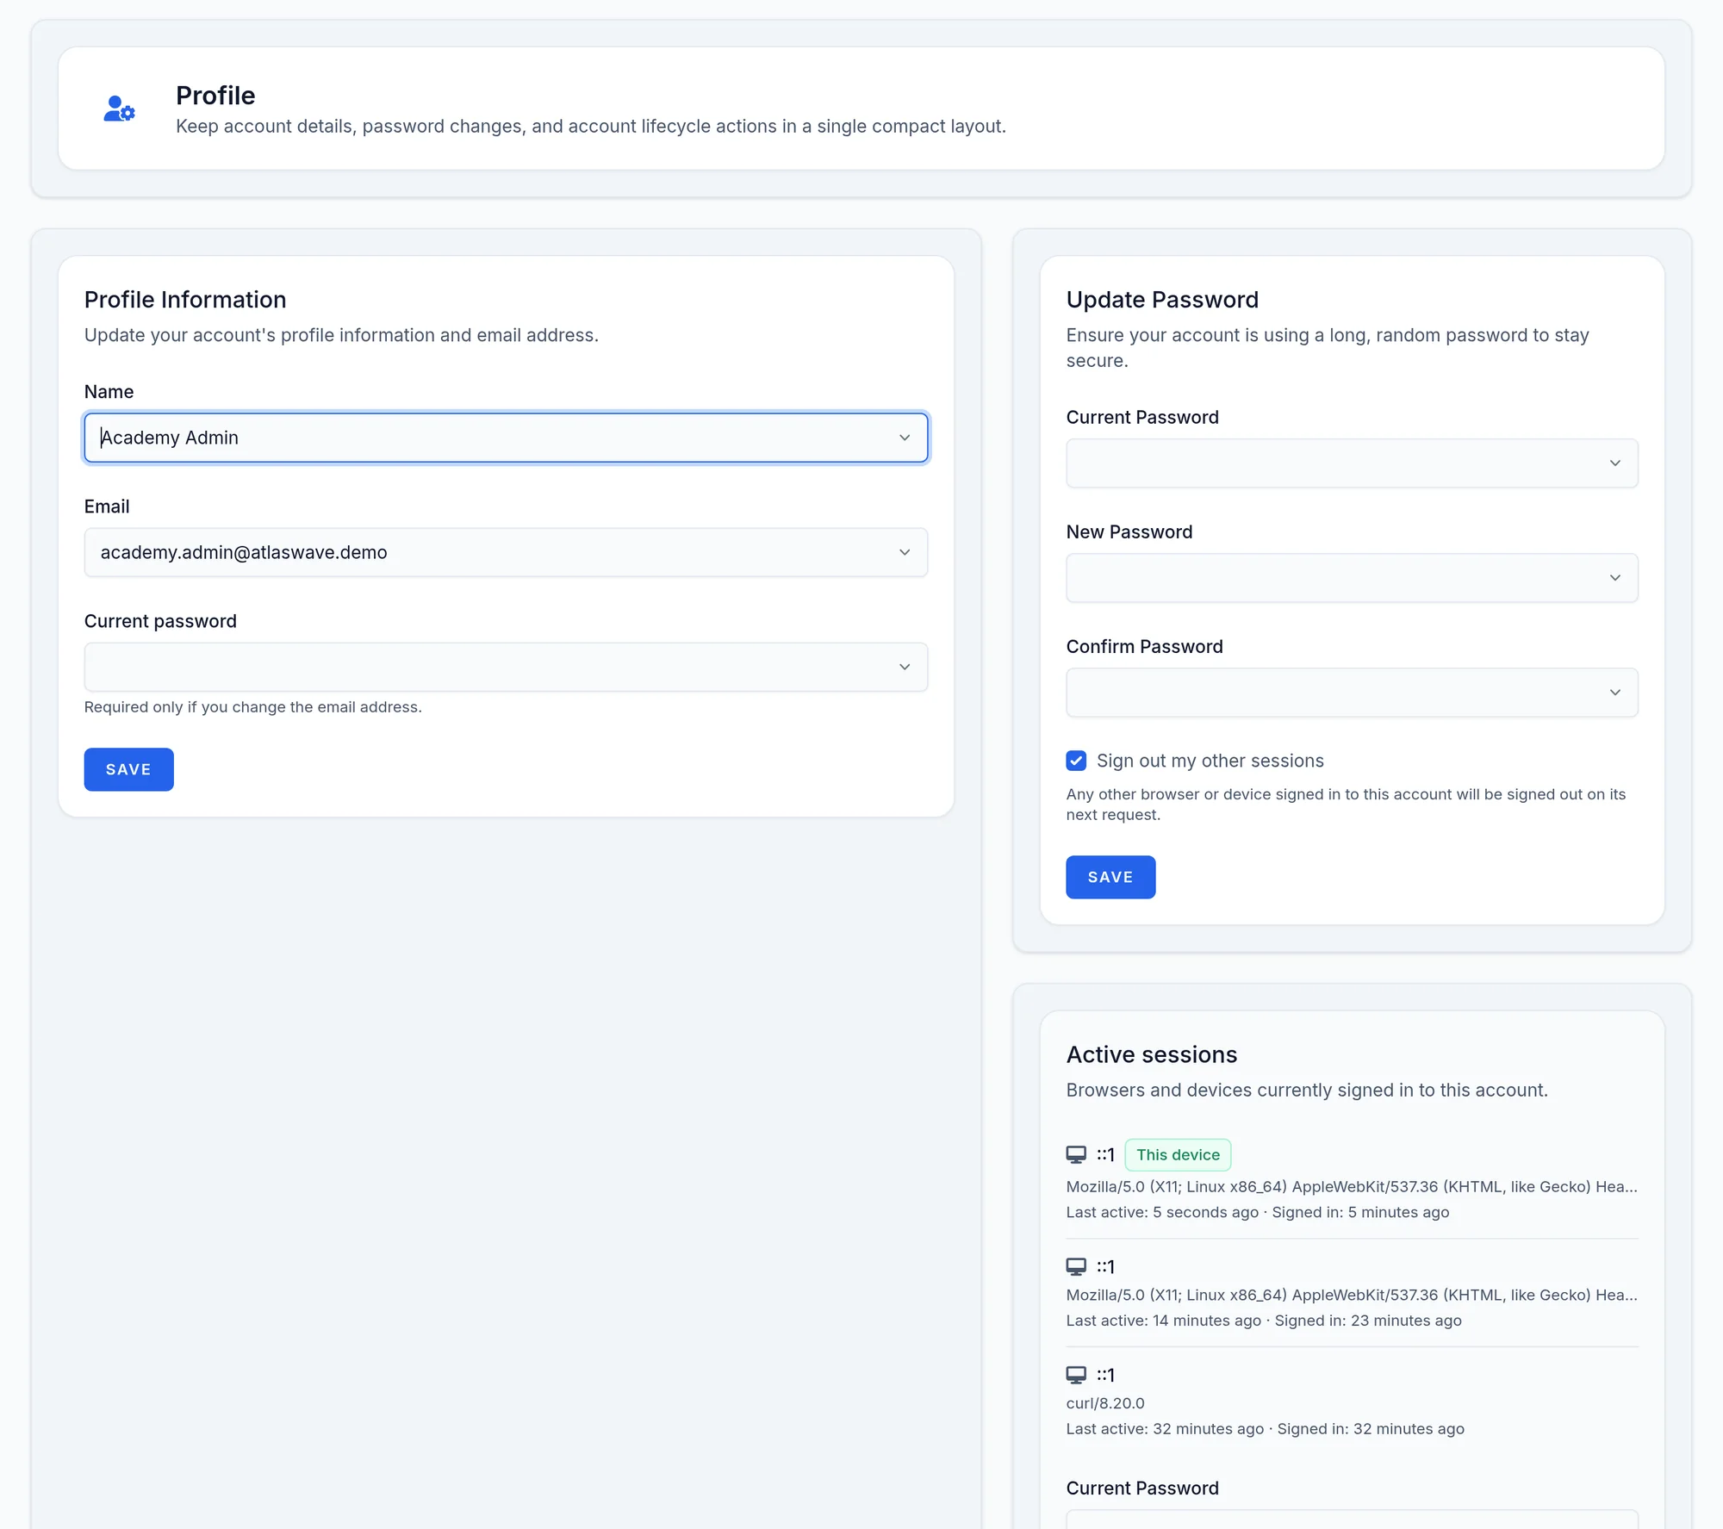Click Current Password label under Active sessions
The height and width of the screenshot is (1529, 1723).
coord(1142,1489)
